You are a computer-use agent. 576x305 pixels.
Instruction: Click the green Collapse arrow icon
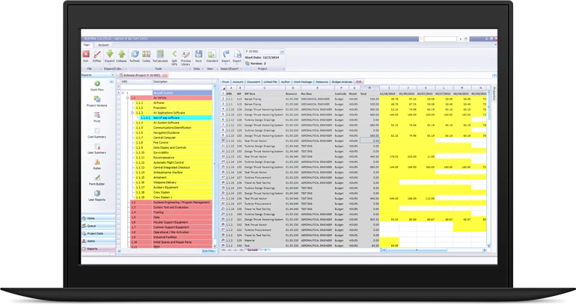click(x=122, y=54)
